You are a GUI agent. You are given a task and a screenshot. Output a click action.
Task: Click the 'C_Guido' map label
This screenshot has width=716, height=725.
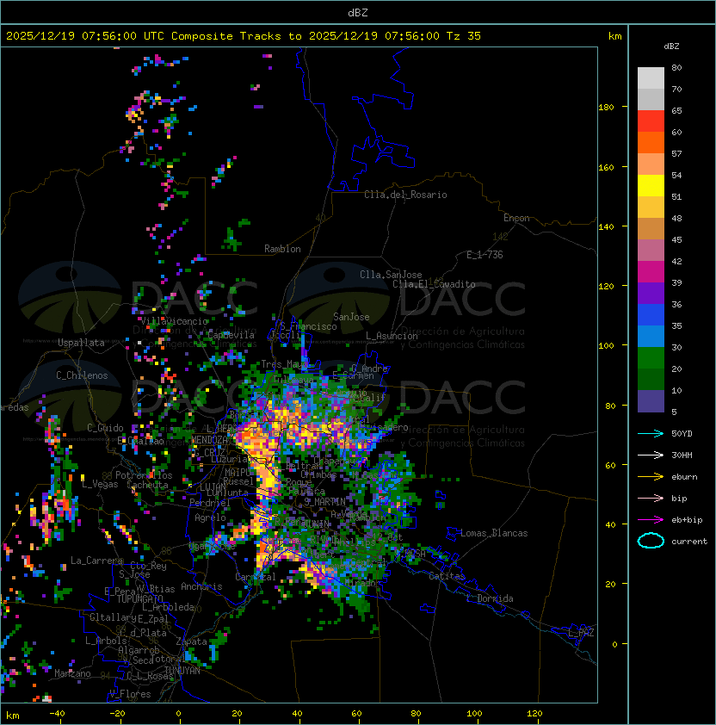(x=105, y=428)
